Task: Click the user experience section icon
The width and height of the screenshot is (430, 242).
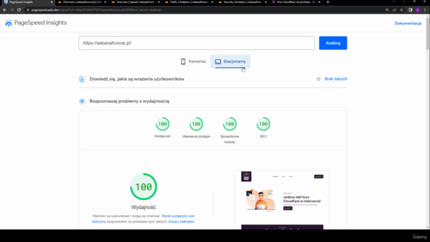Action: pyautogui.click(x=82, y=79)
